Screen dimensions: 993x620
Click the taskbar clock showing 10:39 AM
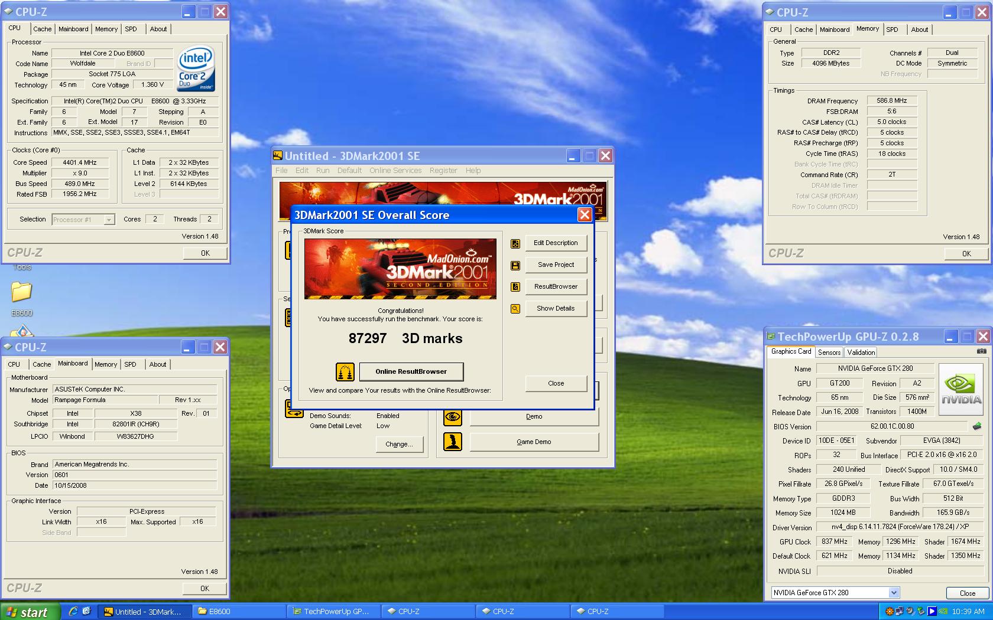coord(968,612)
